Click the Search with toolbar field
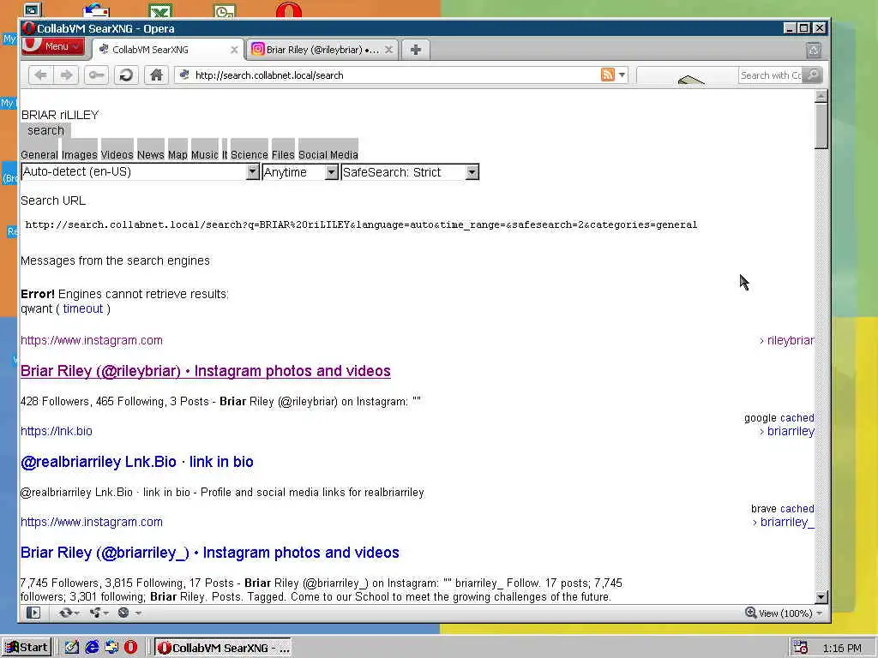 (771, 75)
